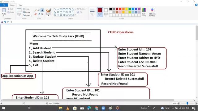Choose the Down arrow shape
The height and width of the screenshot is (111, 198).
55,15
